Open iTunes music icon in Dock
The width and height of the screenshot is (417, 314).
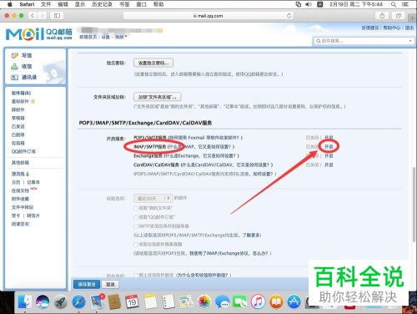coord(258,302)
